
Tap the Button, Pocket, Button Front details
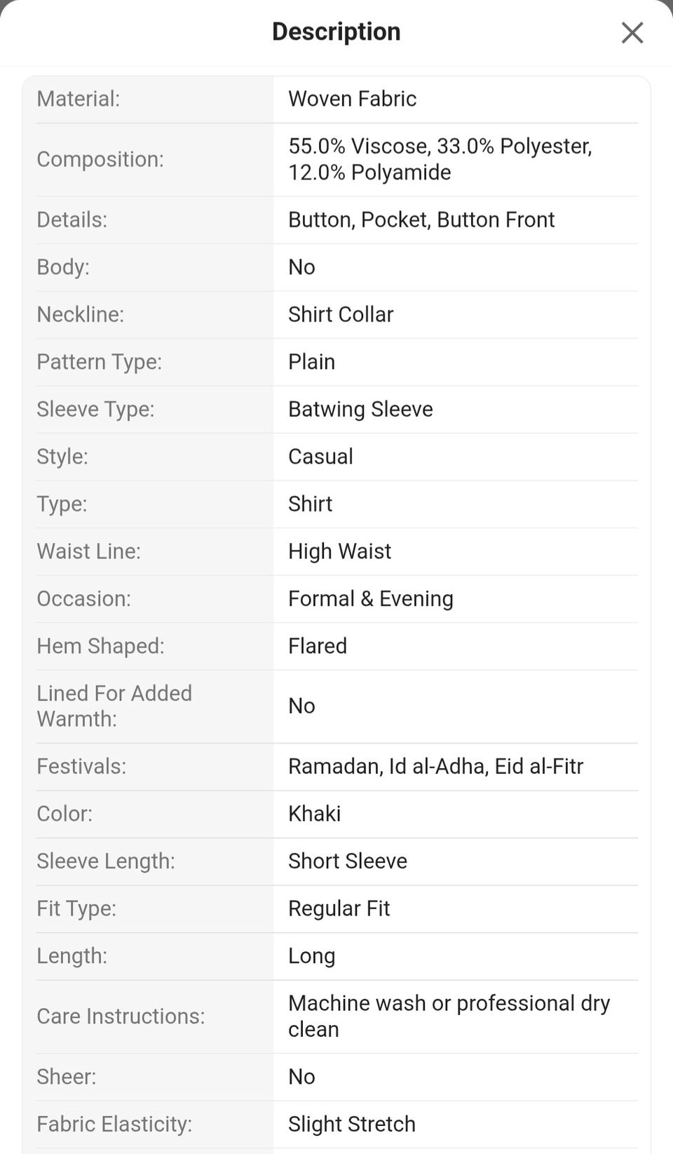421,220
